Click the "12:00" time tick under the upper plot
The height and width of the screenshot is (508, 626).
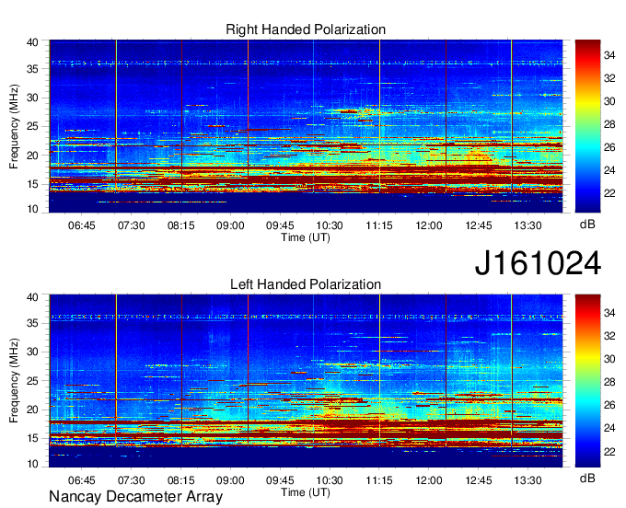click(429, 225)
